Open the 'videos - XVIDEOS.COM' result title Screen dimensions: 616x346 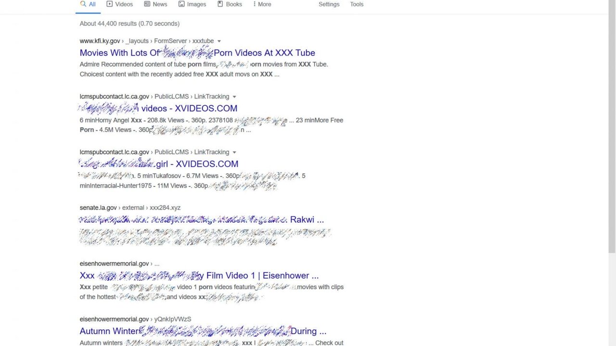pos(158,108)
